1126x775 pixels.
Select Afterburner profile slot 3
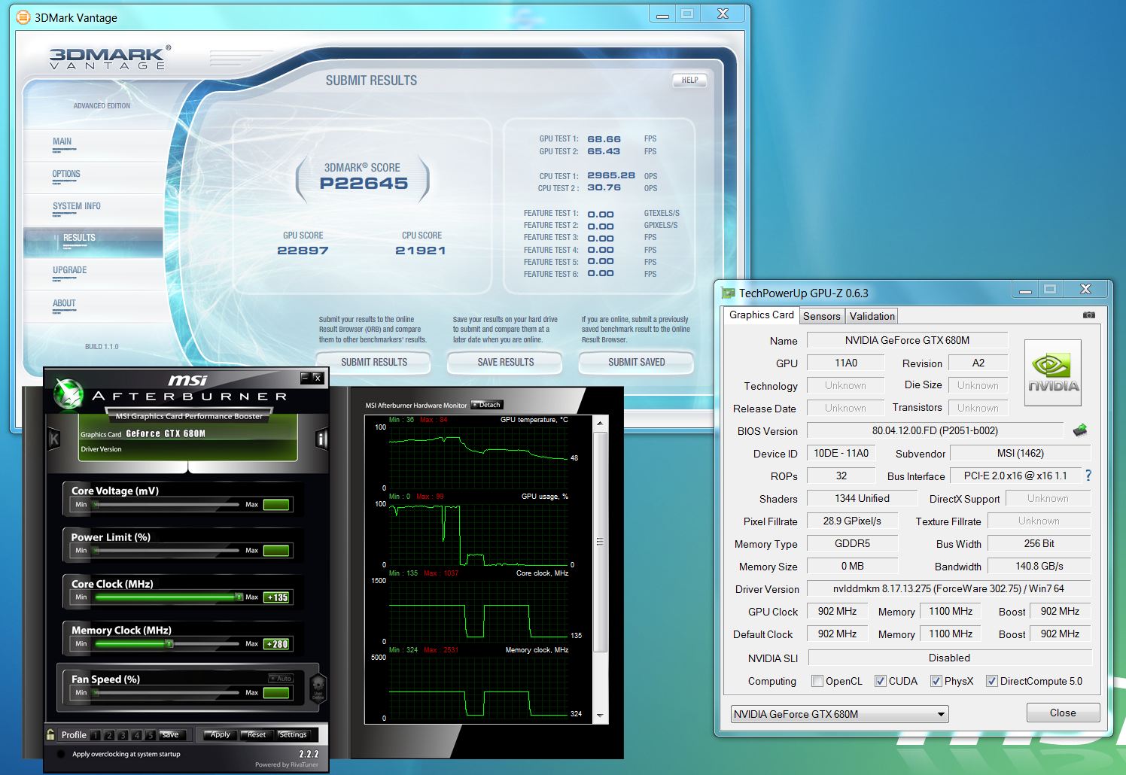[123, 735]
